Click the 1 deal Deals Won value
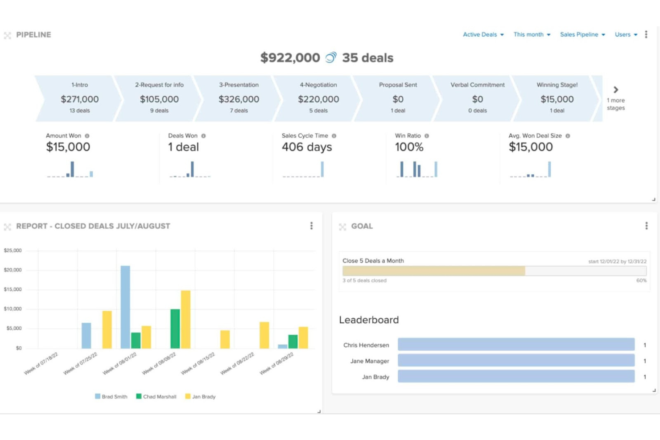660x440 pixels. pyautogui.click(x=183, y=147)
